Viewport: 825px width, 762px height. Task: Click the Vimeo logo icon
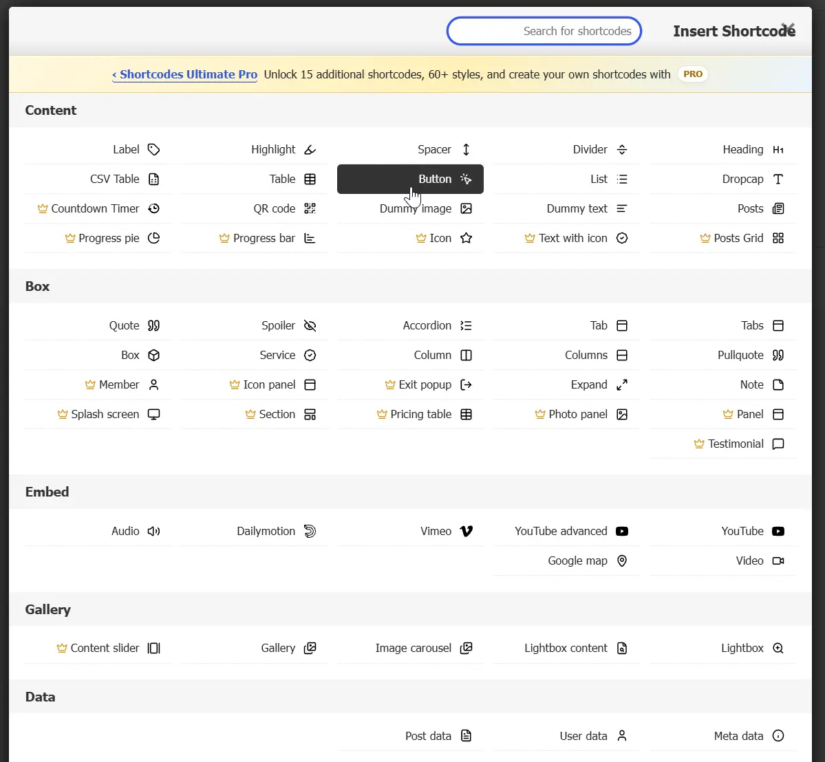(x=466, y=532)
